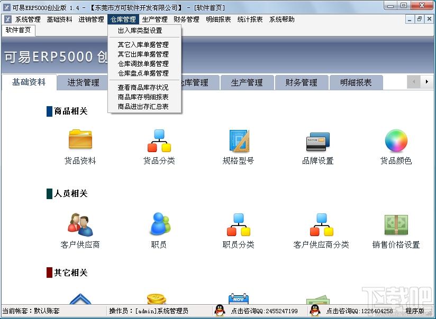Click the green cash icon under 其它相关
Image resolution: width=436 pixels, height=319 pixels.
tap(317, 300)
